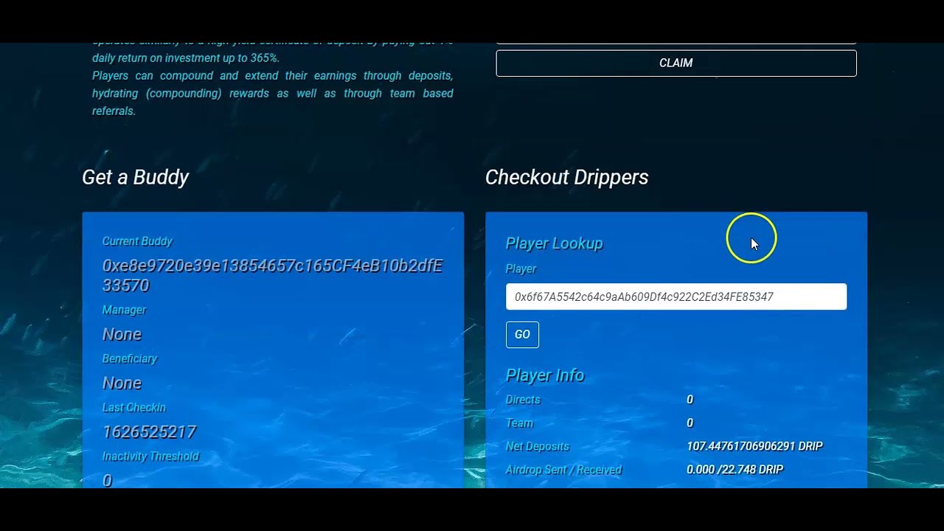Click the Airdrop Sent / Received value

735,470
